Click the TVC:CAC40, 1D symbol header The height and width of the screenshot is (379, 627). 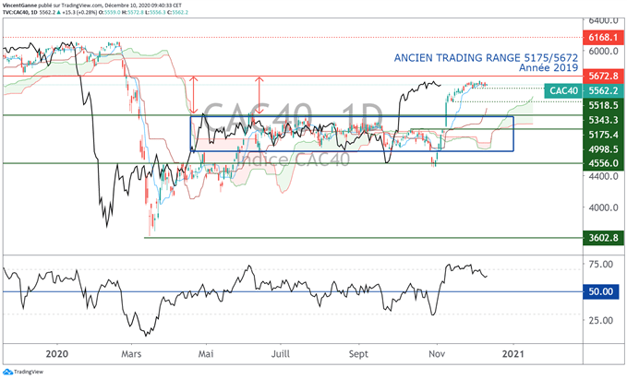tap(20, 12)
